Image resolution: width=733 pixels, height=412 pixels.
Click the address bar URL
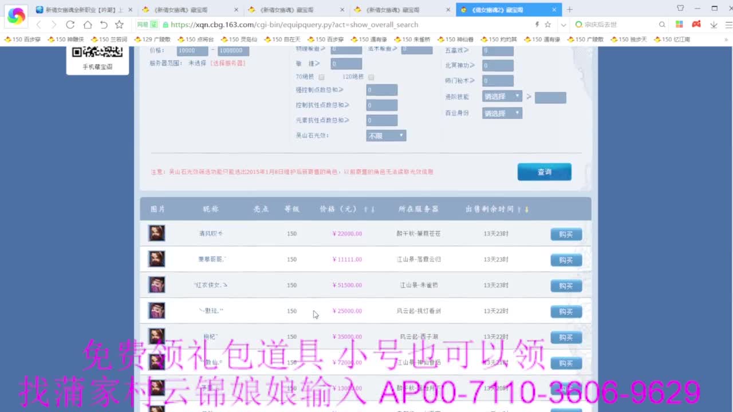tap(294, 25)
